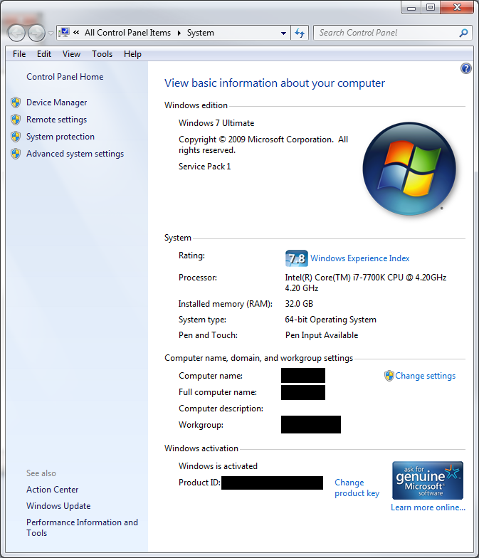The image size is (479, 558).
Task: Open System protection link
Action: click(60, 137)
